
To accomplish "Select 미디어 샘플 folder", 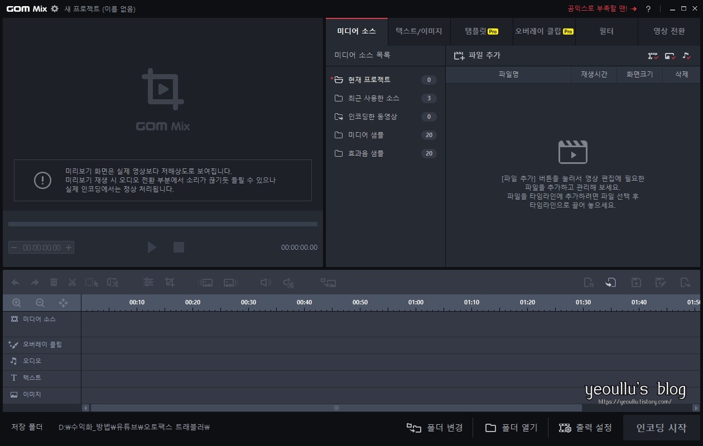I will [386, 135].
